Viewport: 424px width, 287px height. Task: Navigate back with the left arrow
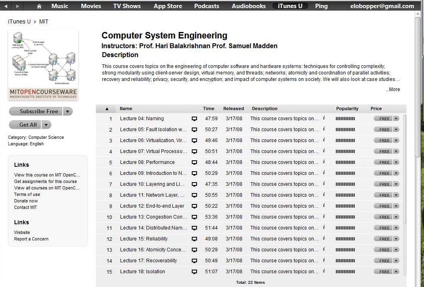6,6
